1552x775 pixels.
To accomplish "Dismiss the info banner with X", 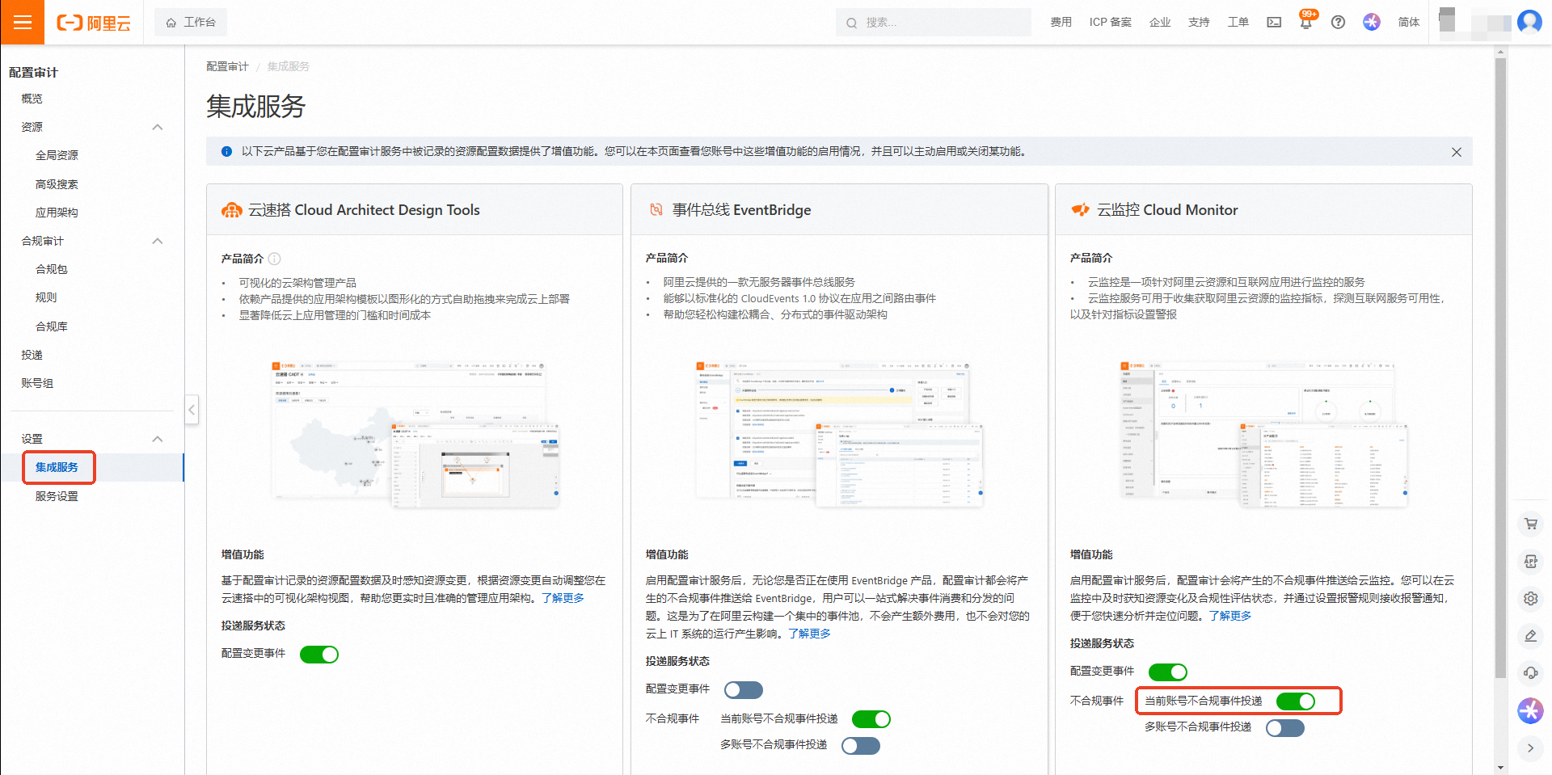I will point(1456,152).
